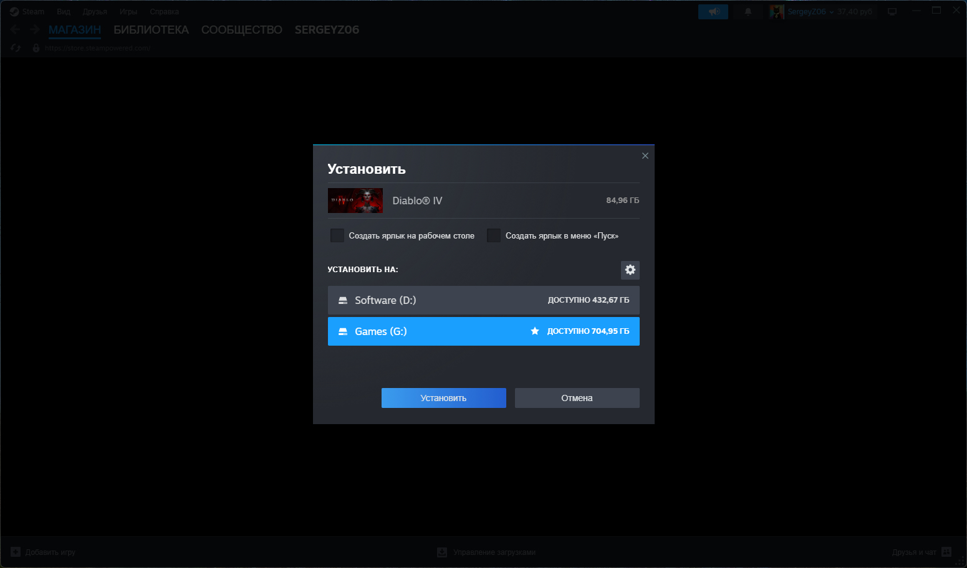Open the Друзья menu
Viewport: 967px width, 568px height.
pos(95,12)
